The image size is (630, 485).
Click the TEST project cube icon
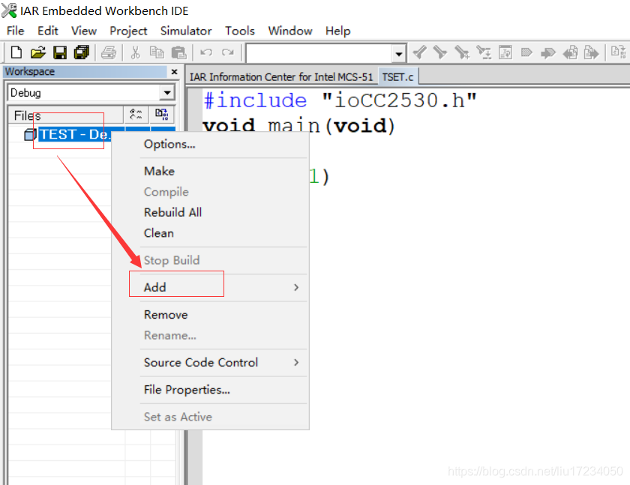[x=30, y=134]
